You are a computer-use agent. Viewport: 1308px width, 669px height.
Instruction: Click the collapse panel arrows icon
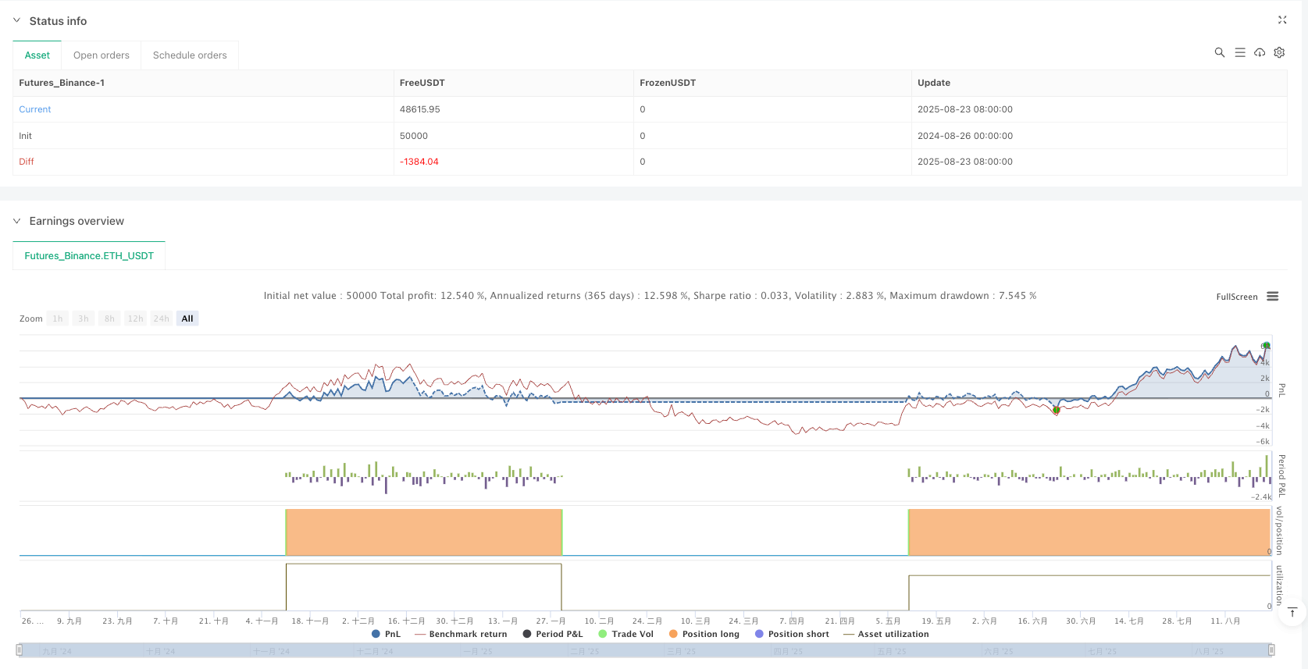pos(1281,20)
